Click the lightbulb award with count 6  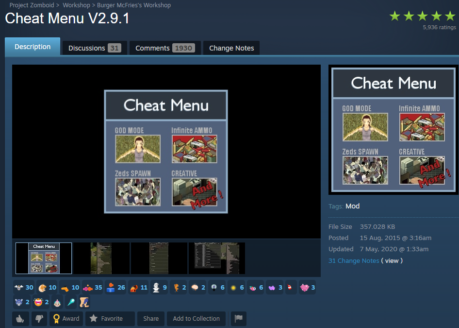217,288
